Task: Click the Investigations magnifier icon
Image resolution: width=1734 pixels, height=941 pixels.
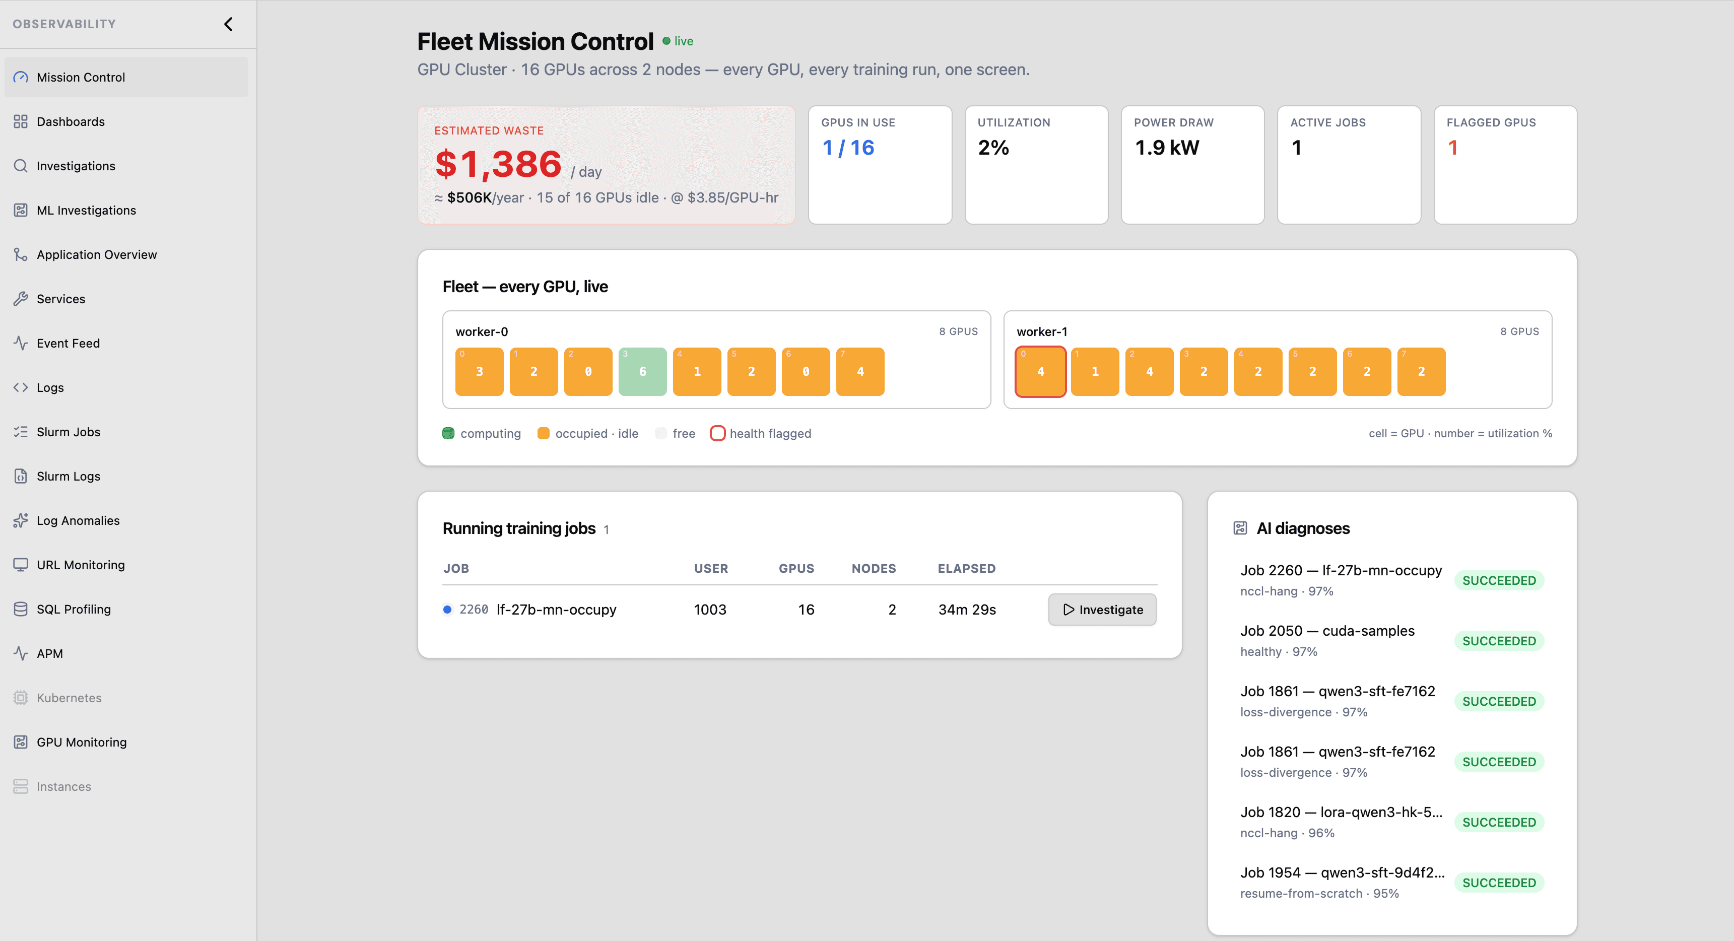Action: tap(21, 166)
